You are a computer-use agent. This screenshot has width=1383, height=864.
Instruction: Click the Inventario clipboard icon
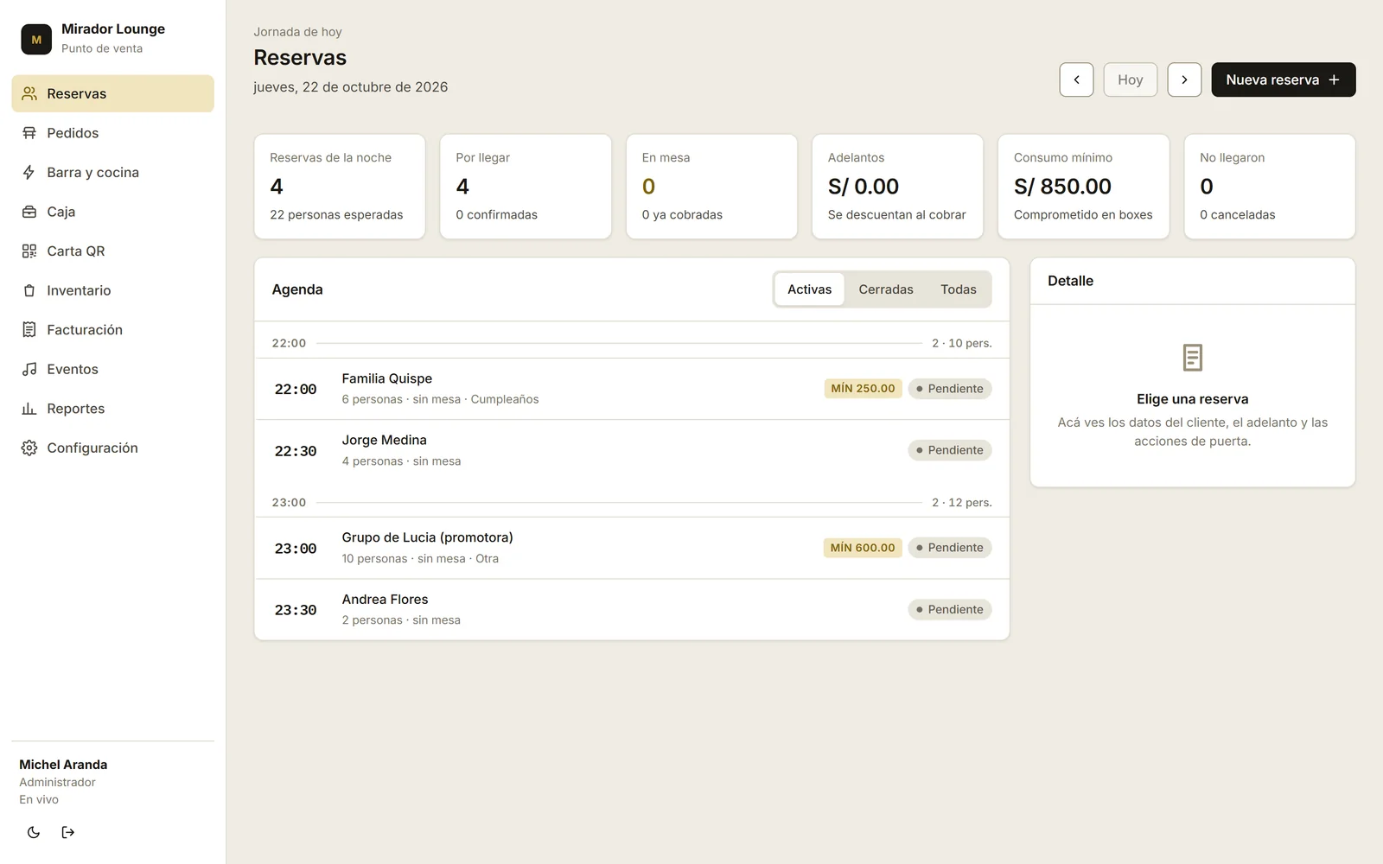coord(29,290)
